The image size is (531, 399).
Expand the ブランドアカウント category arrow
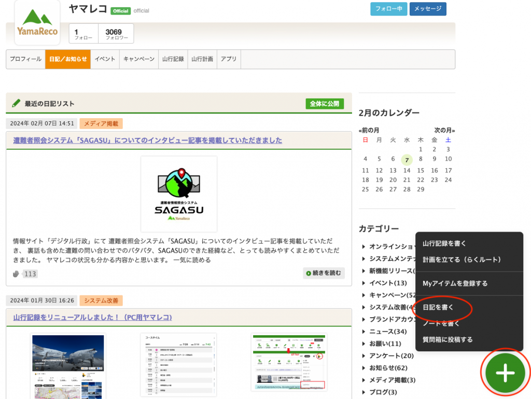[364, 320]
